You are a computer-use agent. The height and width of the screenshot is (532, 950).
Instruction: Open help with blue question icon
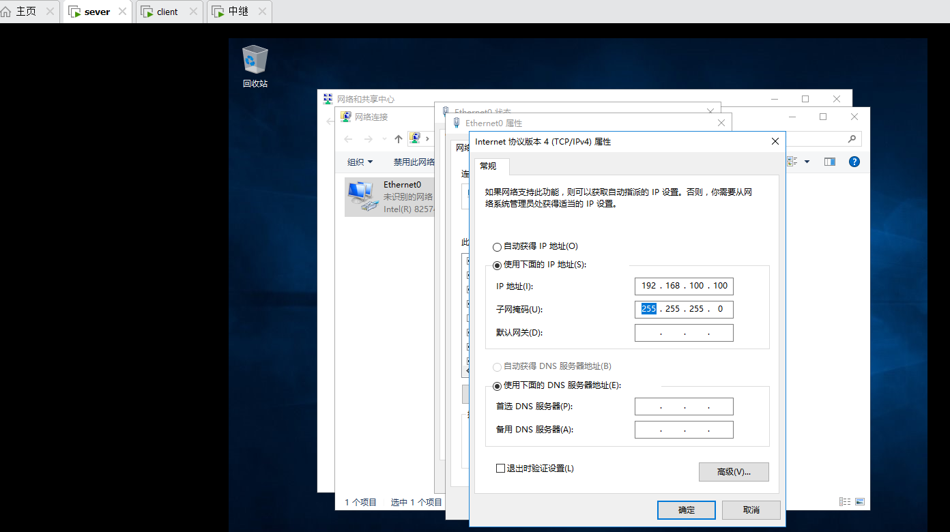[854, 162]
